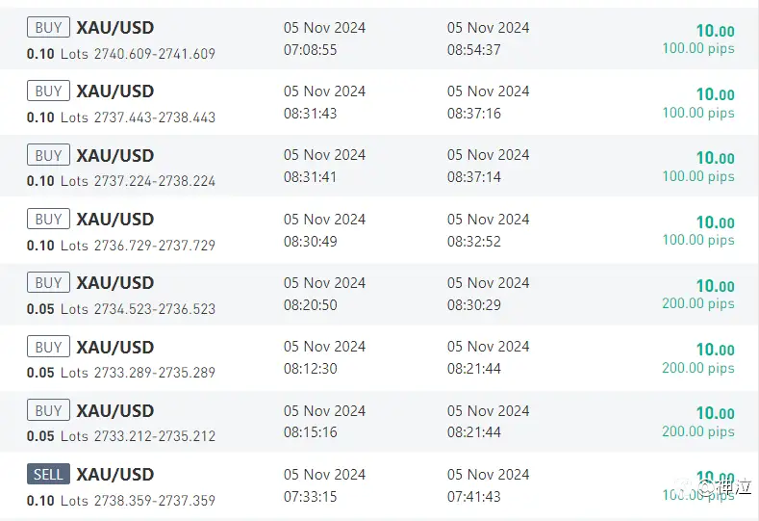The height and width of the screenshot is (521, 759).
Task: Click the watermark logo at bottom right
Action: (714, 485)
